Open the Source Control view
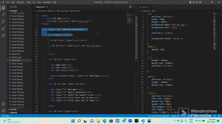222x124 pixels. point(3,21)
